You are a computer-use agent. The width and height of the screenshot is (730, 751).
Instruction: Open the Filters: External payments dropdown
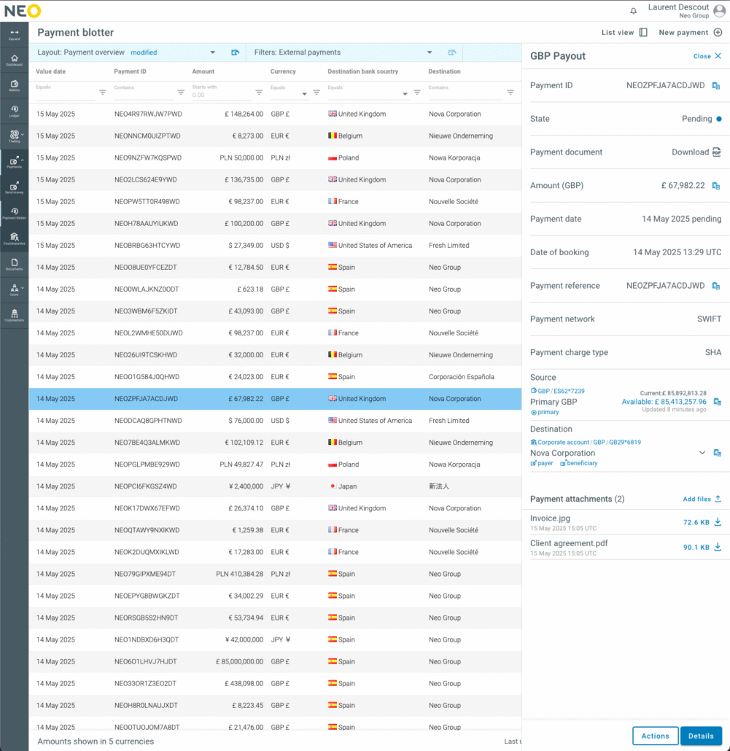point(430,52)
